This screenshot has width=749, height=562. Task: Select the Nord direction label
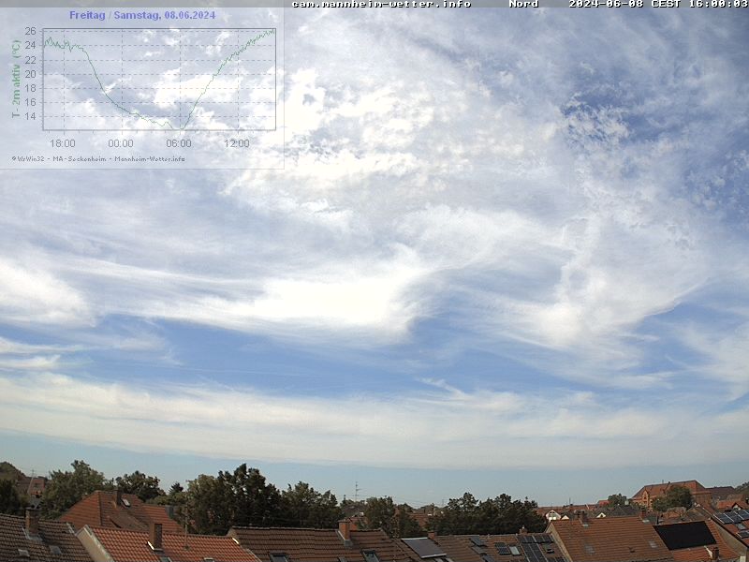point(523,4)
